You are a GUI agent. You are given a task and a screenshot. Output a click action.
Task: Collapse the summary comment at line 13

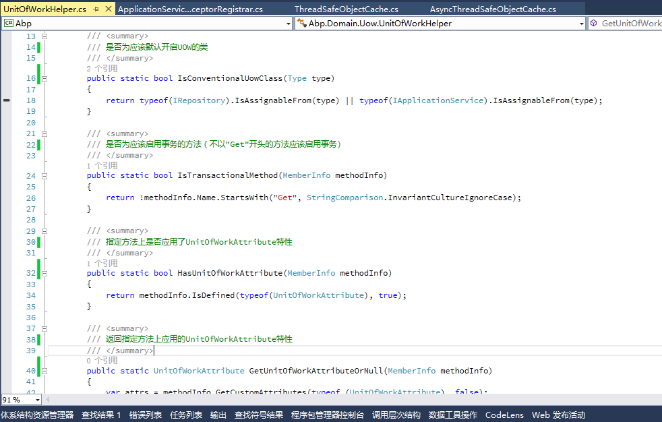tap(44, 36)
